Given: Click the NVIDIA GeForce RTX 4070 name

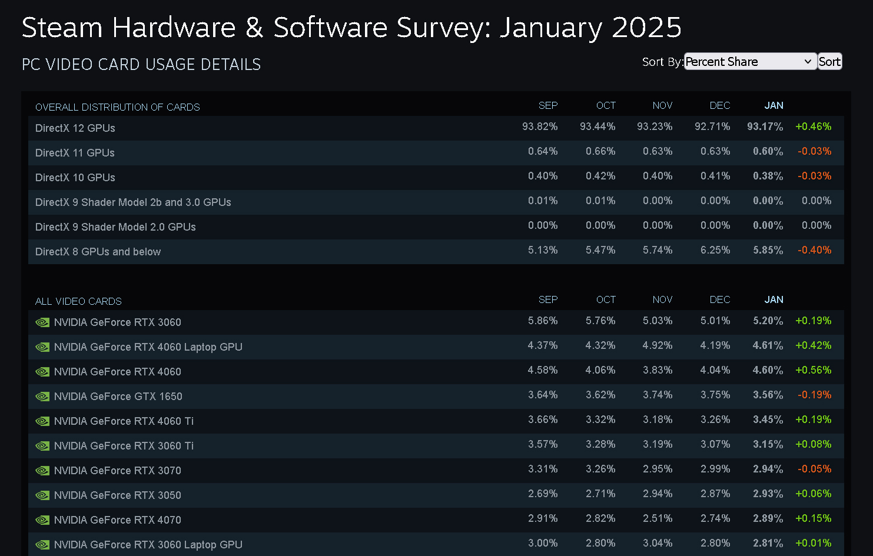Looking at the screenshot, I should (x=118, y=520).
